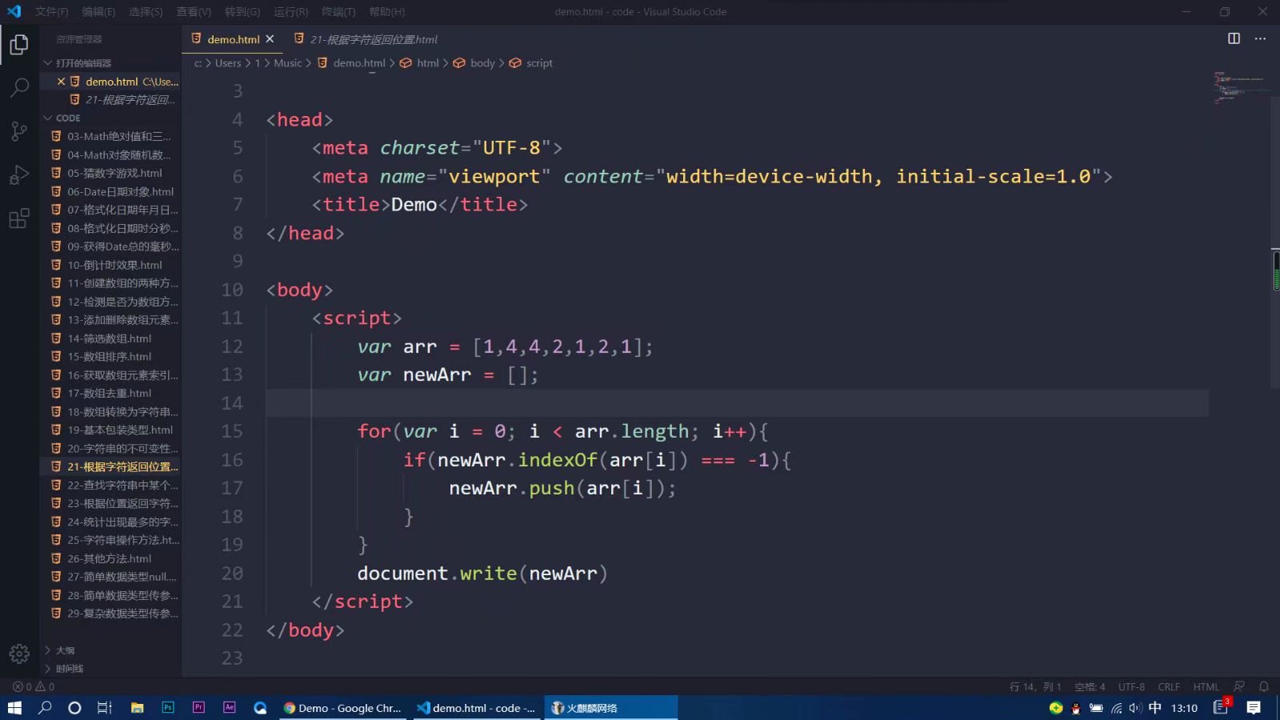Toggle the Chinese input method indicator
Image resolution: width=1280 pixels, height=720 pixels.
[1154, 708]
